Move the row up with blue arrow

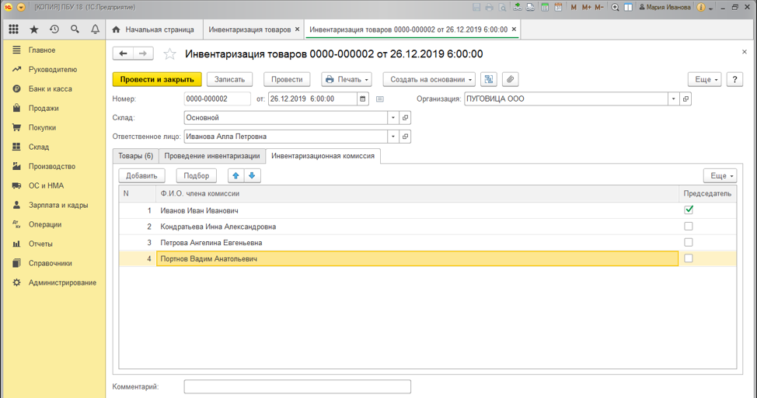click(x=236, y=176)
